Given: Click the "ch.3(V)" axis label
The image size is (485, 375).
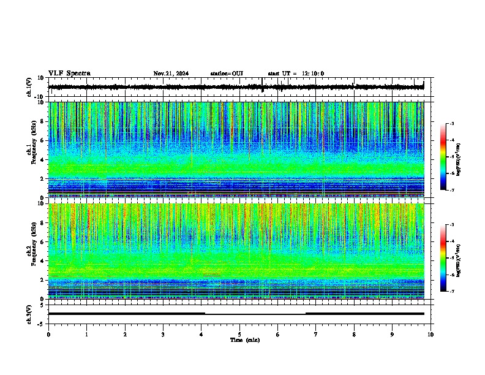Looking at the screenshot, I should (x=29, y=314).
